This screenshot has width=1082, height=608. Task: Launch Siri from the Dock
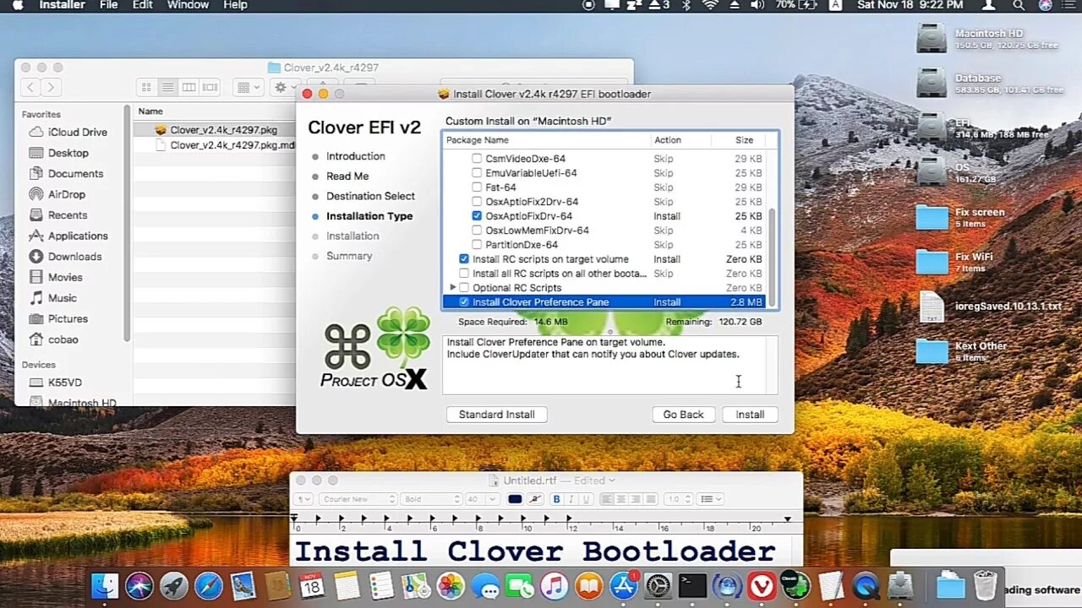(x=139, y=586)
